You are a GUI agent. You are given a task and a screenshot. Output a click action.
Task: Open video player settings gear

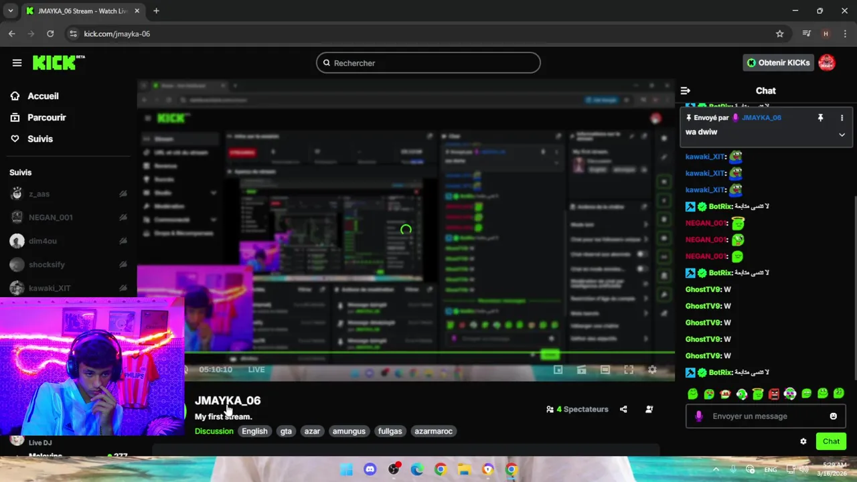tap(652, 370)
